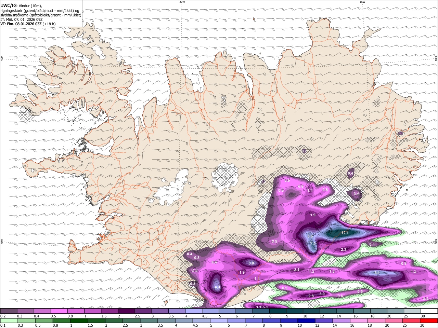Select upper legend swatch between 8 and 9
This screenshot has height=328, width=438.
tap(277, 311)
